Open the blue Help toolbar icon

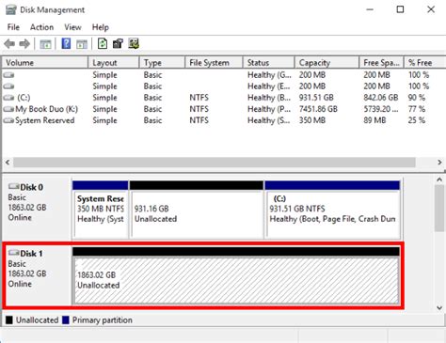coord(66,43)
